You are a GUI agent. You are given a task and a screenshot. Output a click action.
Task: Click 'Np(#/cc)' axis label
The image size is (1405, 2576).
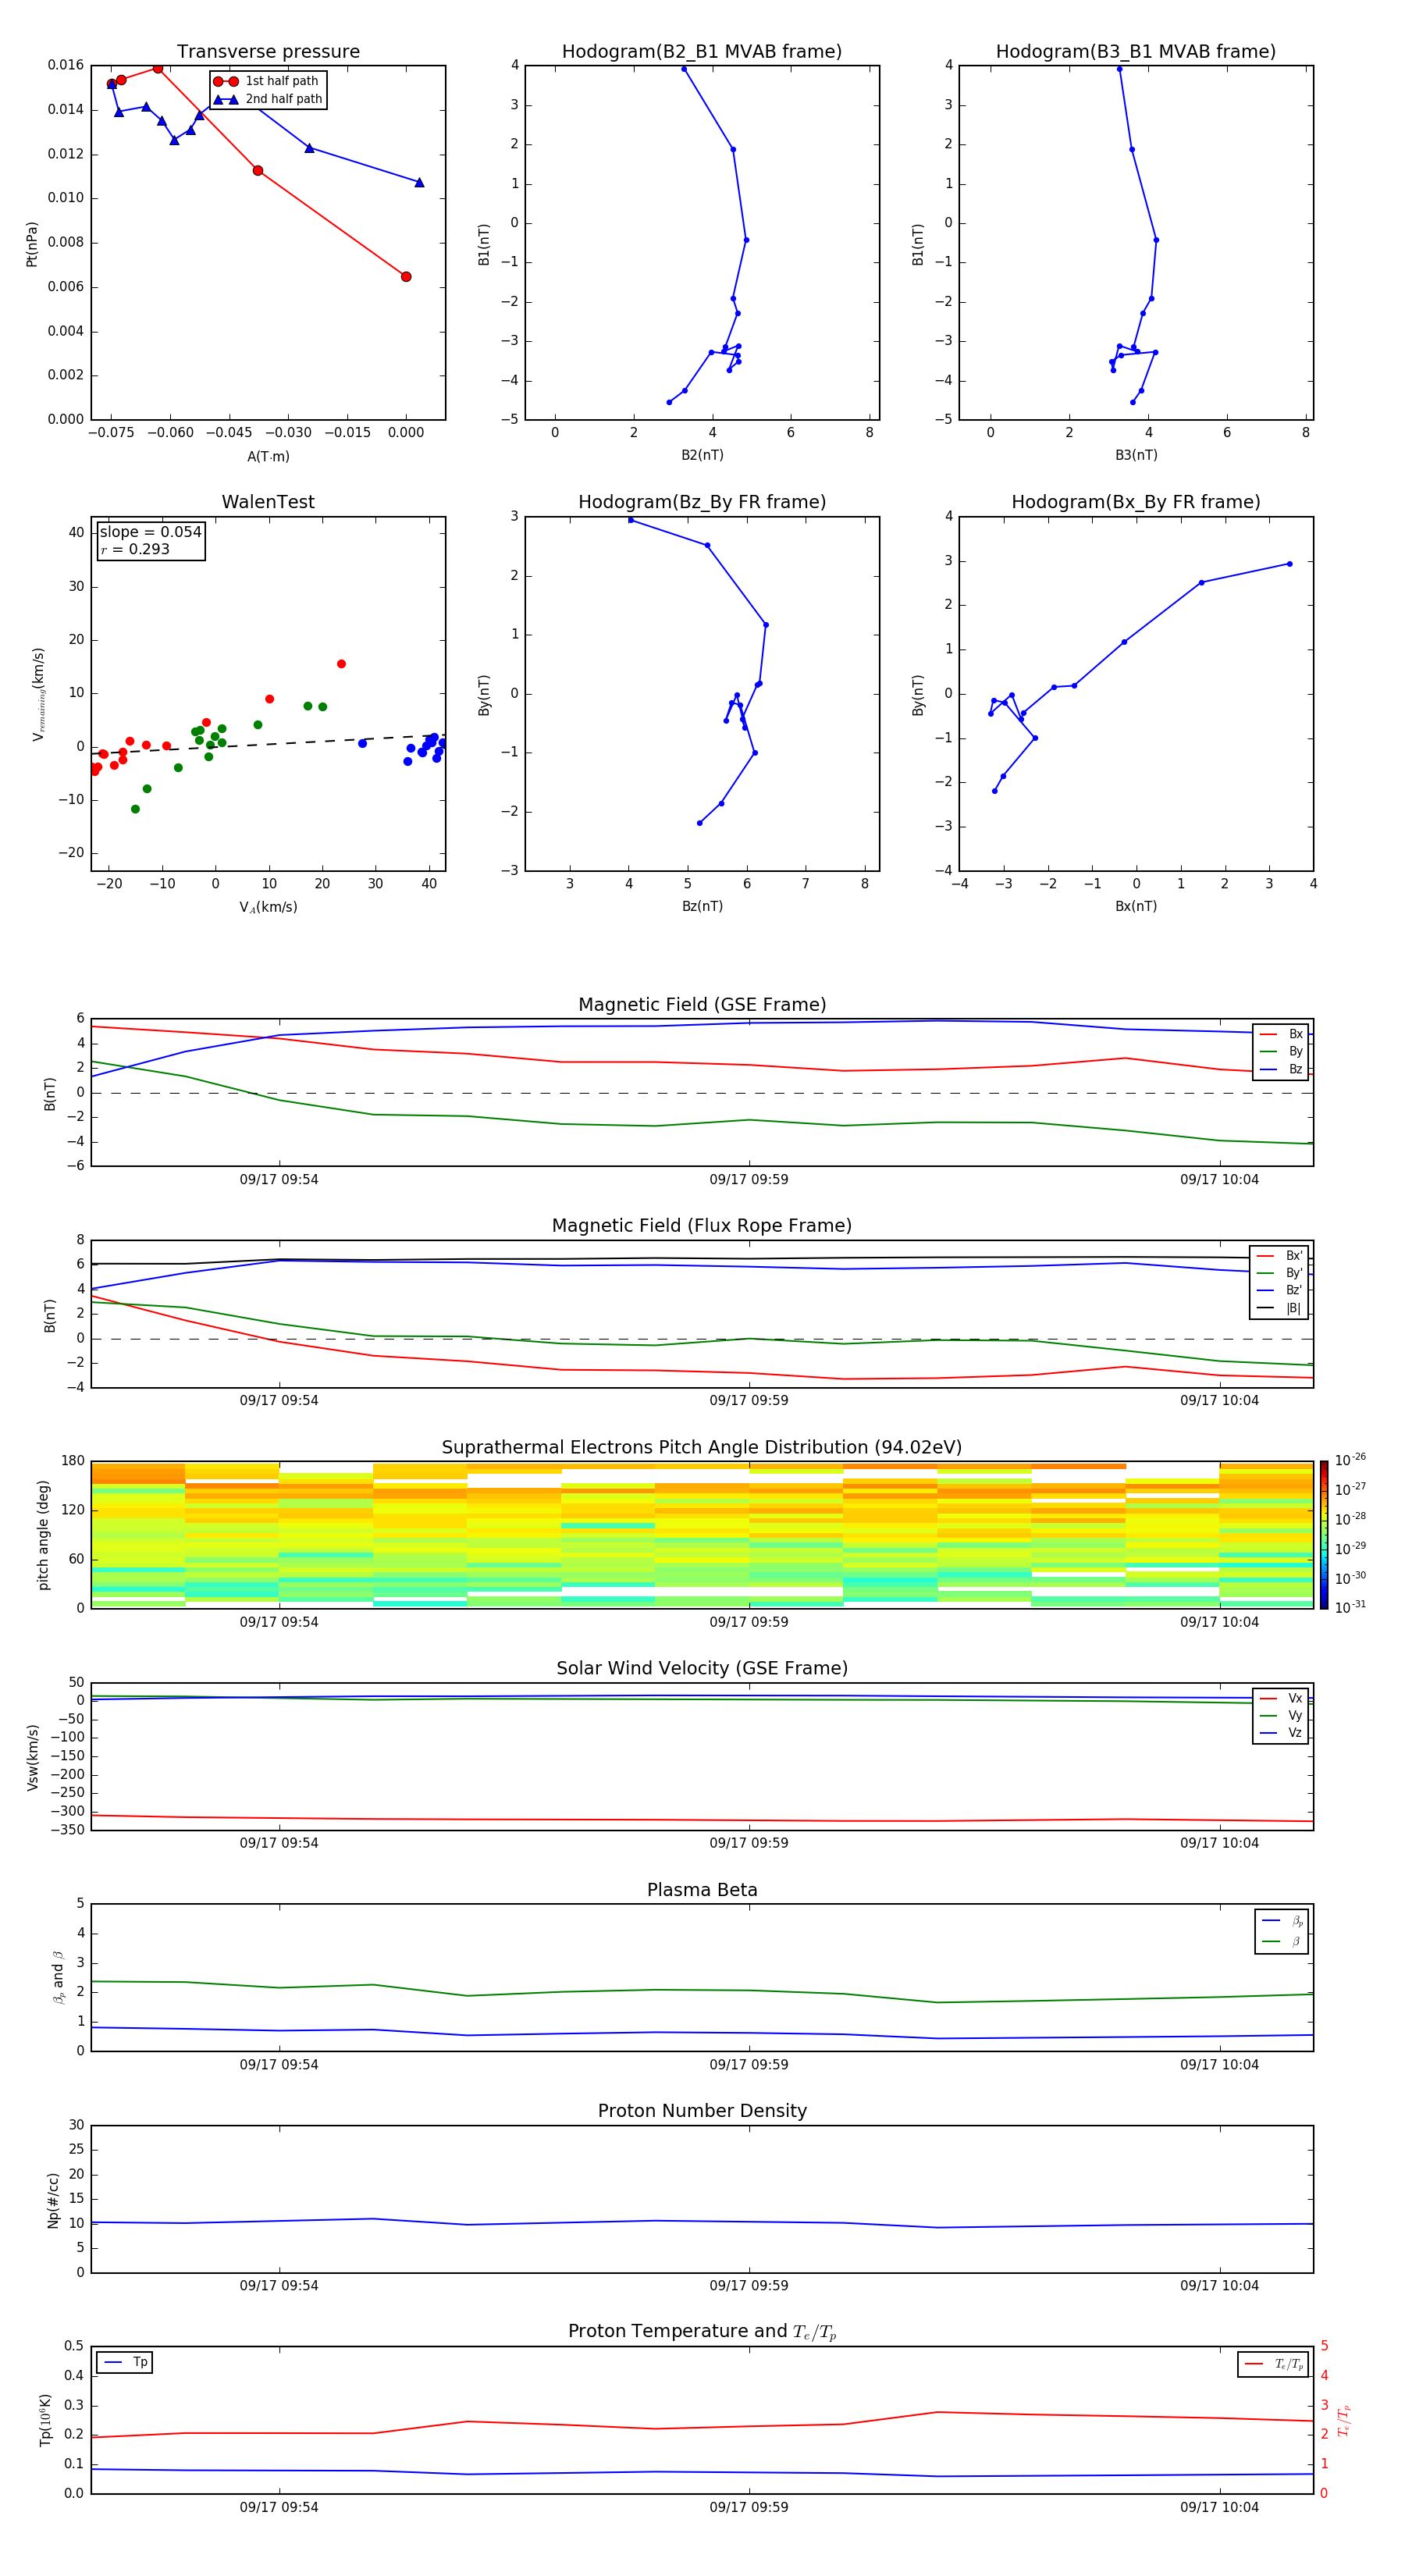click(x=53, y=2199)
